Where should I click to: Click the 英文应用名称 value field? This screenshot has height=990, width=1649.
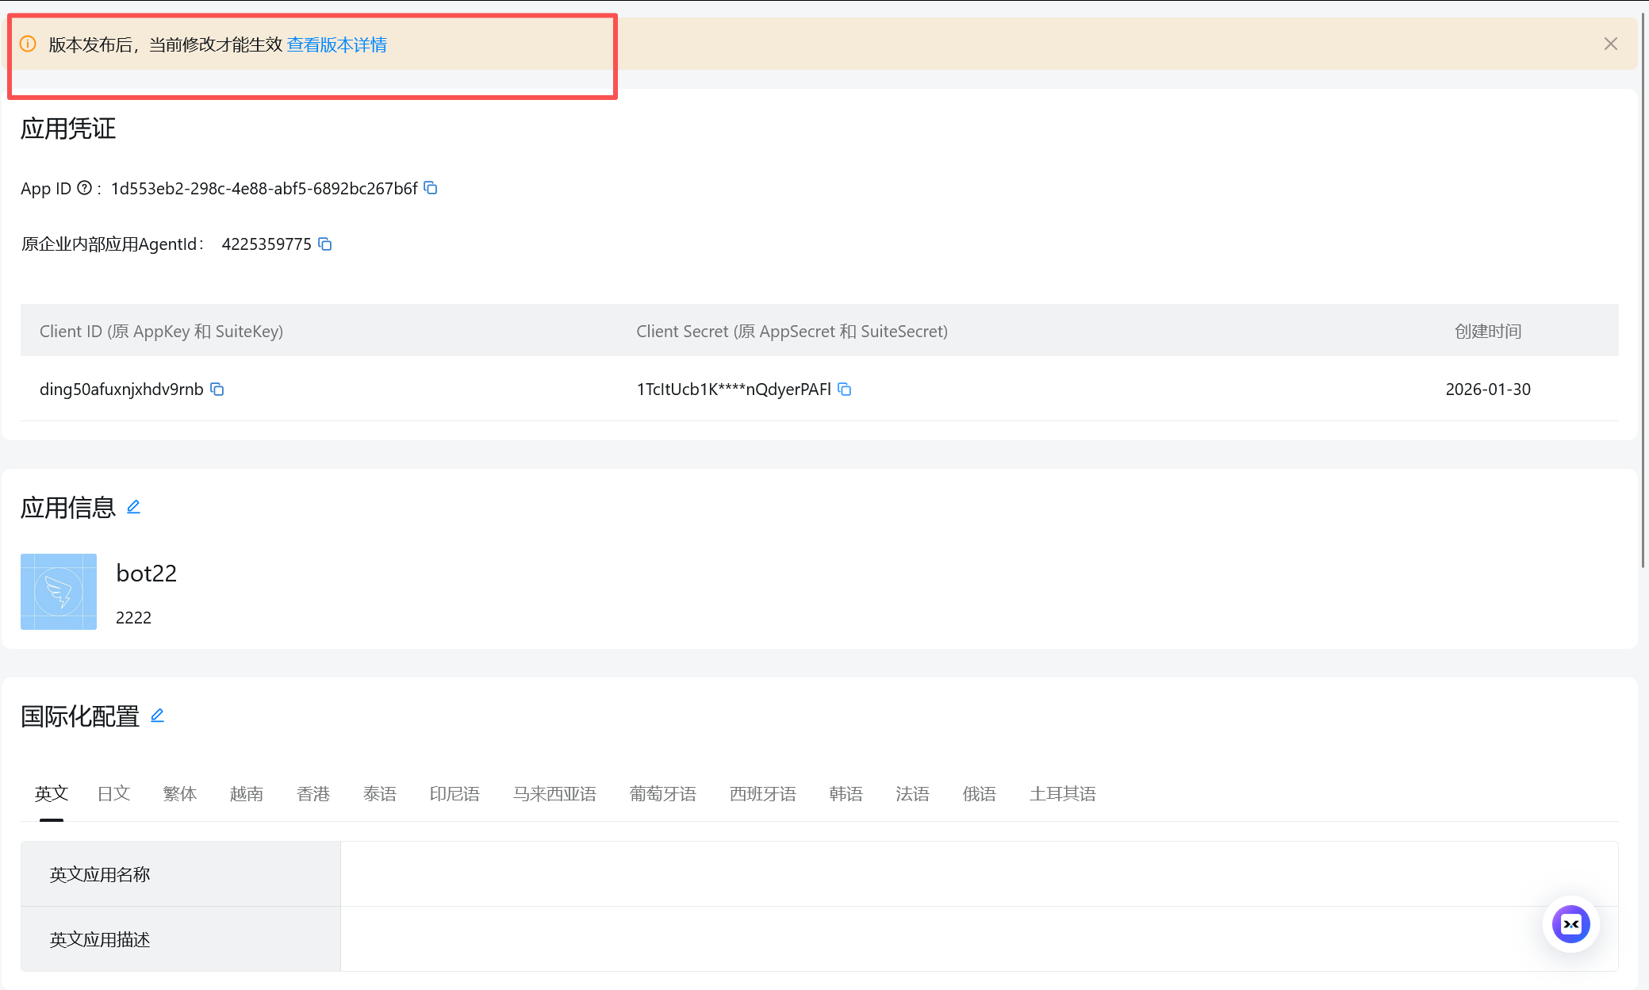coord(979,874)
